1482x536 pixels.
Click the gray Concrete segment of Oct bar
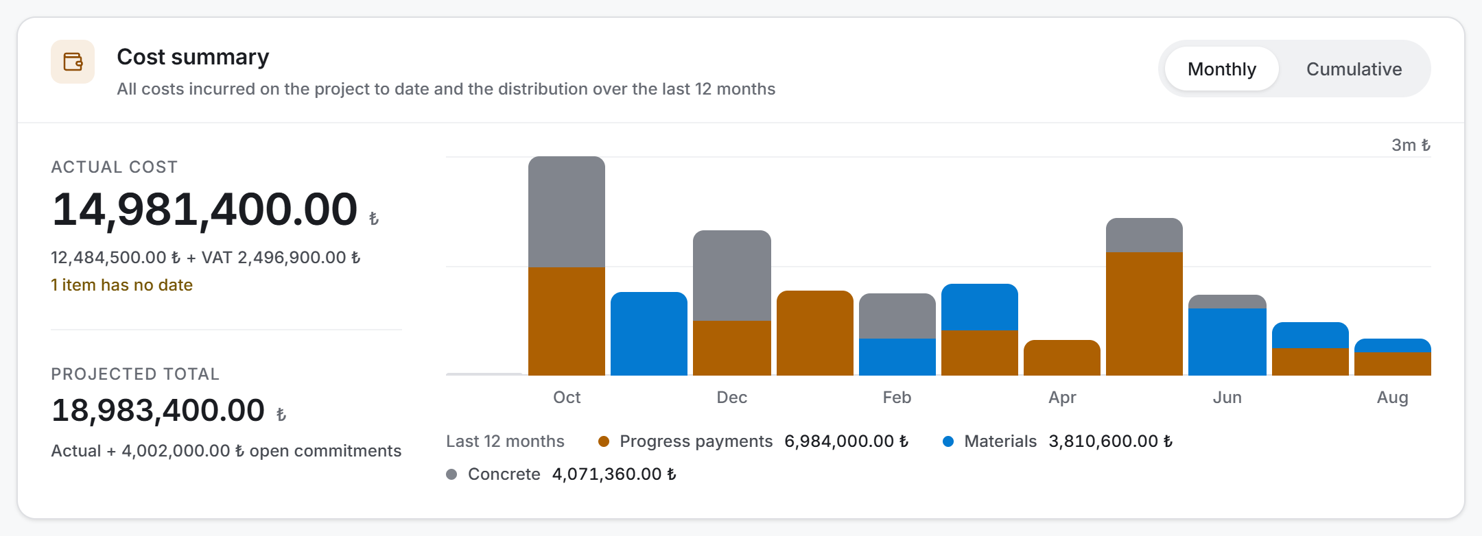[567, 212]
